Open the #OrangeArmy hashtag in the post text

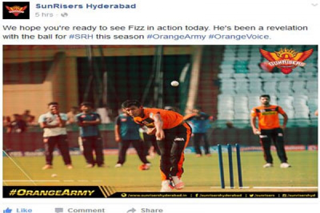177,37
